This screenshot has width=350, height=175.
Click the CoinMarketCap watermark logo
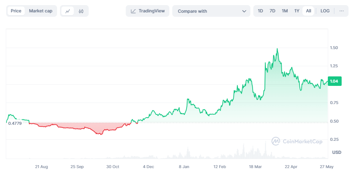[276, 141]
